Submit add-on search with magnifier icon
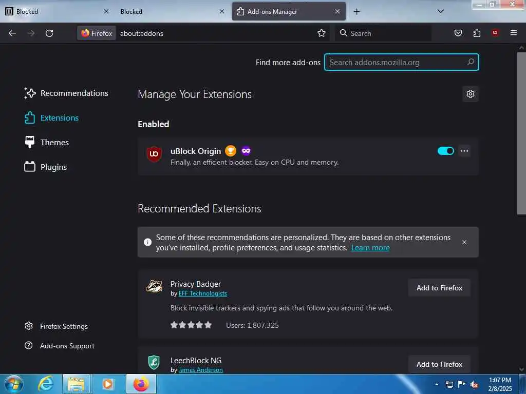The image size is (526, 394). pyautogui.click(x=471, y=62)
